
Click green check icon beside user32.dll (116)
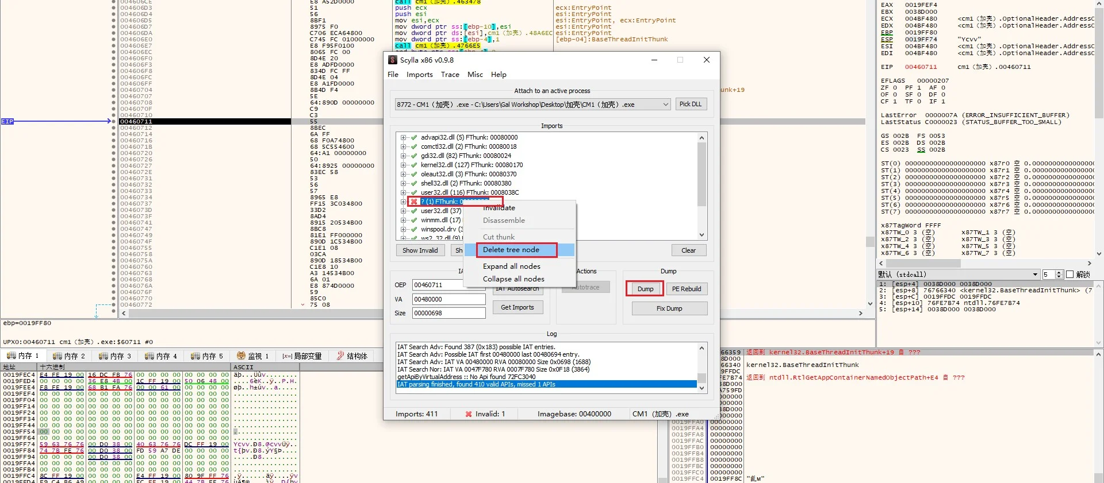(x=414, y=192)
